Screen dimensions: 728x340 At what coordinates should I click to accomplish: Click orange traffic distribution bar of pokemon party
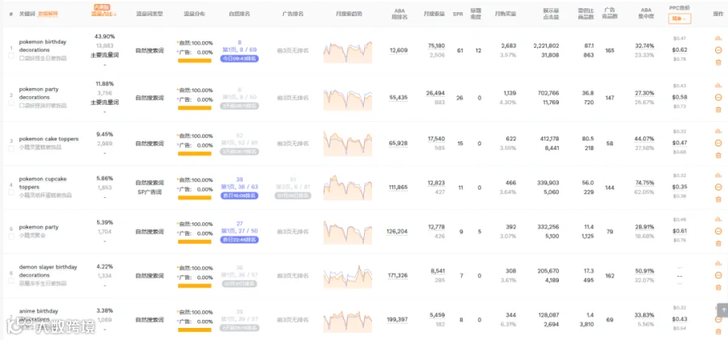coord(194,241)
